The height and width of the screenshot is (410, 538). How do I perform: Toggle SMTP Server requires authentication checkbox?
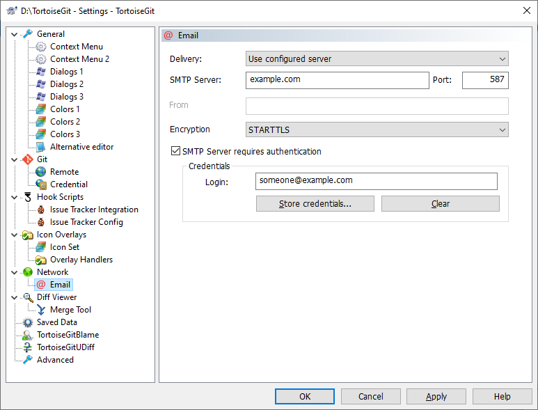pos(175,151)
